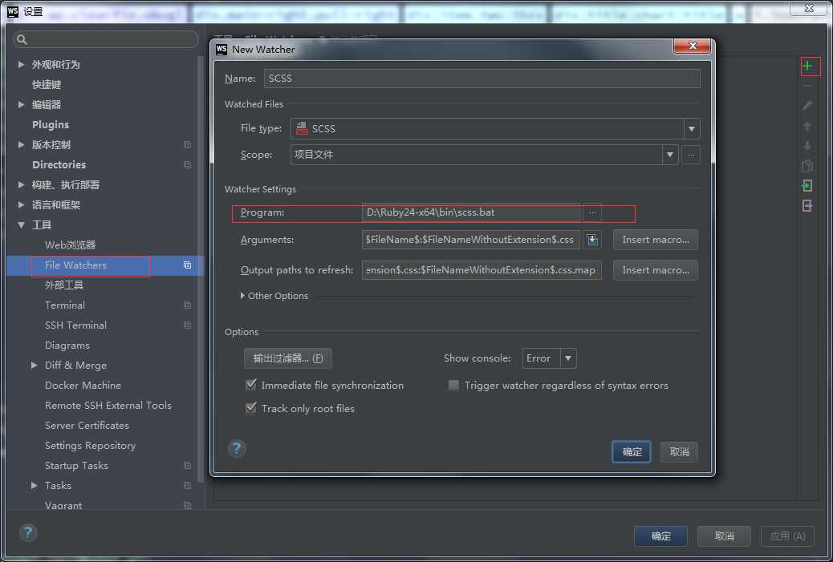This screenshot has width=833, height=562.
Task: Click the move up arrow icon
Action: [x=807, y=126]
